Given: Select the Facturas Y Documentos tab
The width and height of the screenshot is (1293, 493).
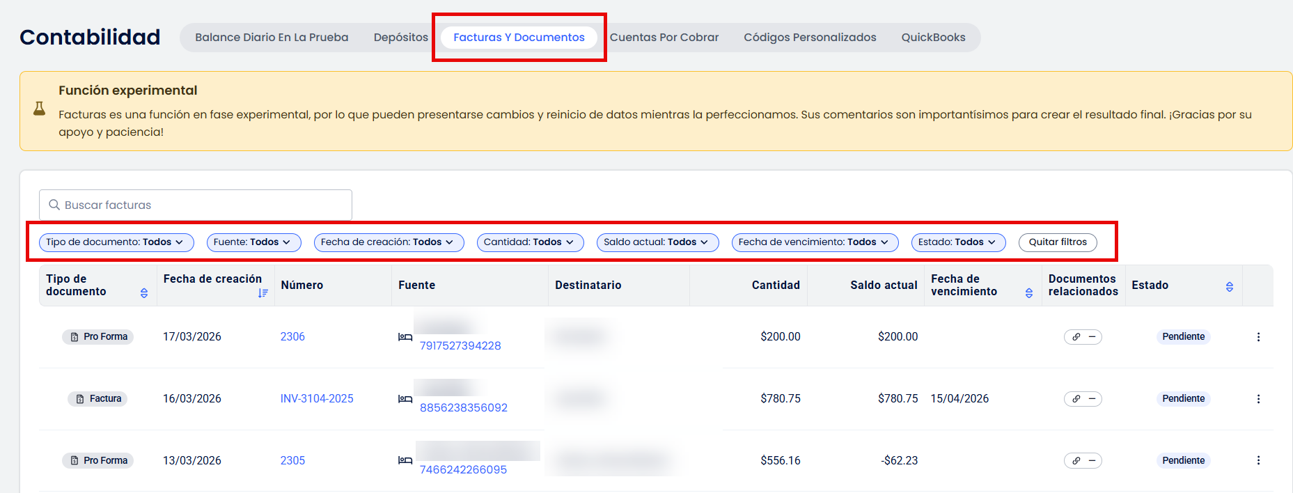Looking at the screenshot, I should click(x=519, y=38).
